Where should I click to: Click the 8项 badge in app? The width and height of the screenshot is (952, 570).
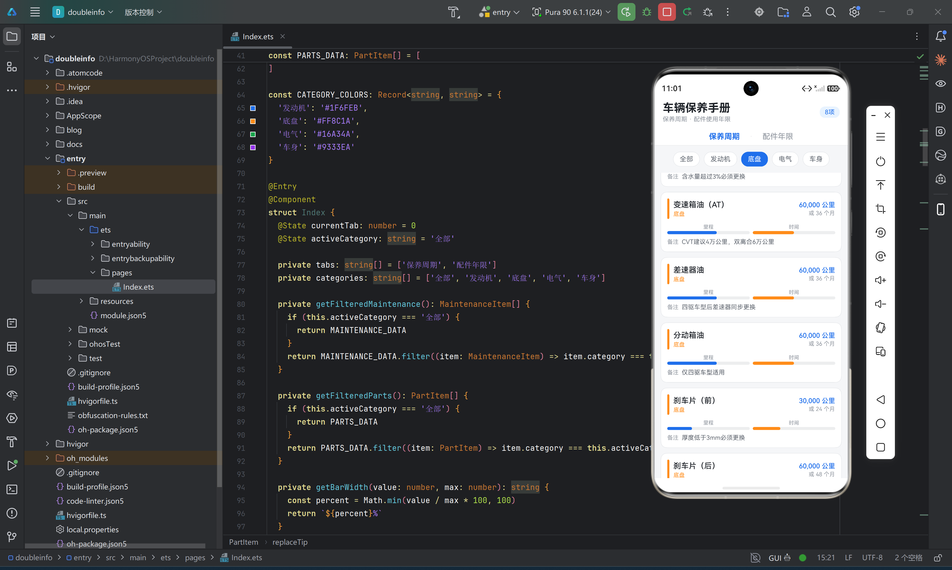[x=829, y=112]
